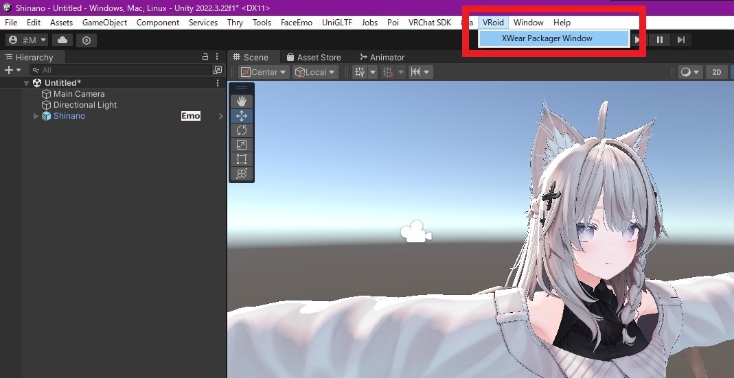Open the create (+) dropdown in Hierarchy
734x378 pixels.
pyautogui.click(x=12, y=70)
